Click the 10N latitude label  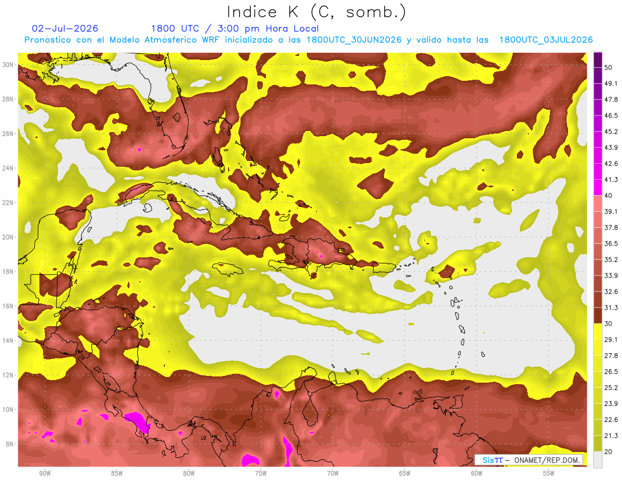[8, 409]
